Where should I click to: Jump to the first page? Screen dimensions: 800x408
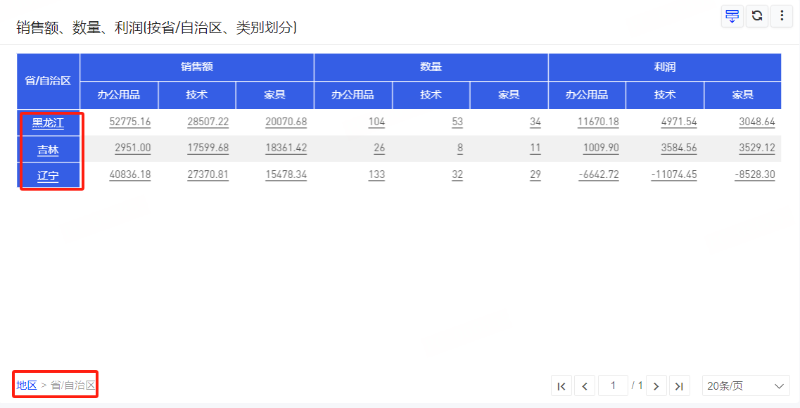coord(561,385)
